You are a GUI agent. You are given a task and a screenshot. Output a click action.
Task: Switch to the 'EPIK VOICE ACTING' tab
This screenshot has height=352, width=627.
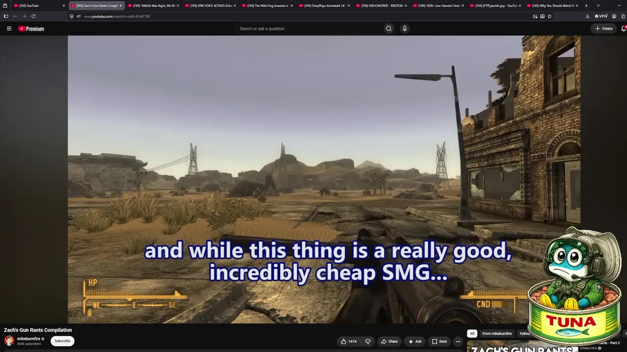211,5
